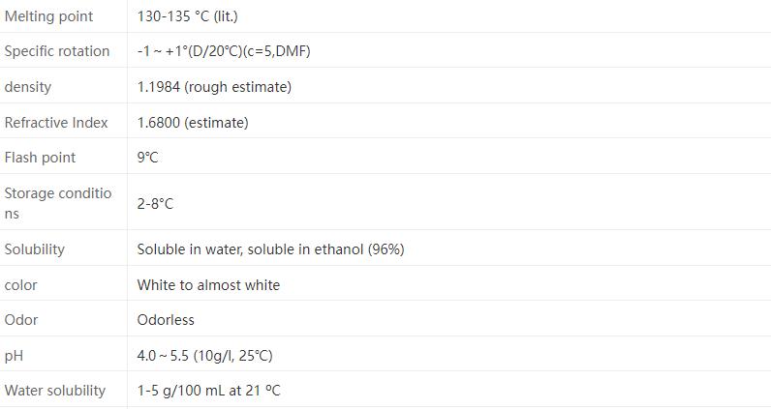This screenshot has height=409, width=771.
Task: Select the 2-8°C storage value
Action: coord(155,204)
